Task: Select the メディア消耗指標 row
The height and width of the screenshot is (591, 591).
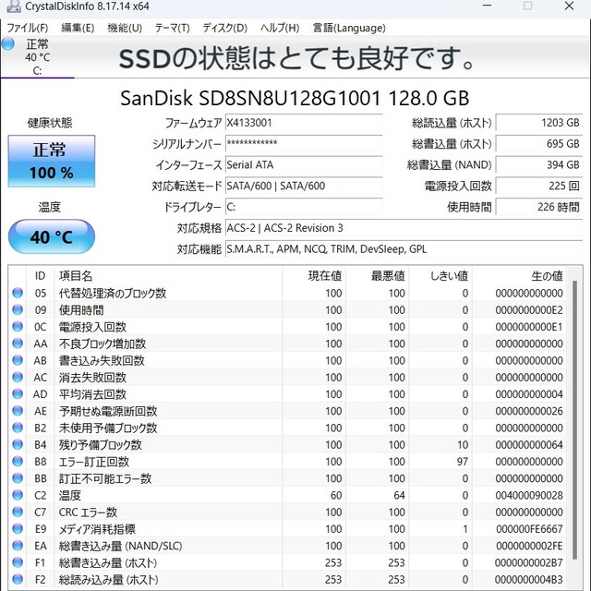Action: click(x=287, y=528)
